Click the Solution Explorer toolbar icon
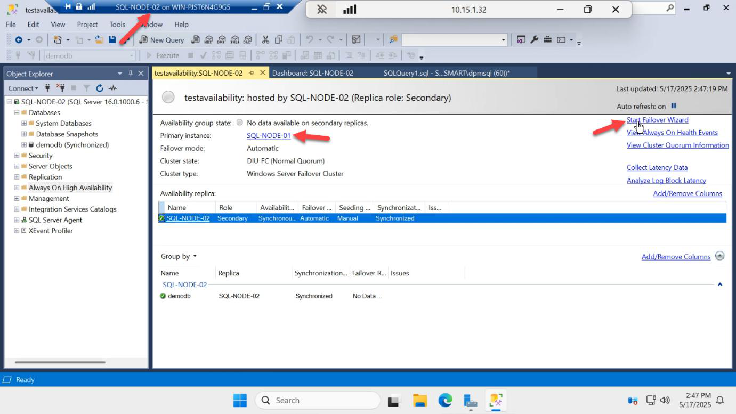The height and width of the screenshot is (414, 736). [x=521, y=40]
